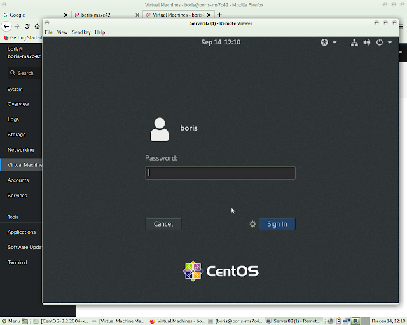
Task: Click the yellow P tray icon
Action: (338, 321)
